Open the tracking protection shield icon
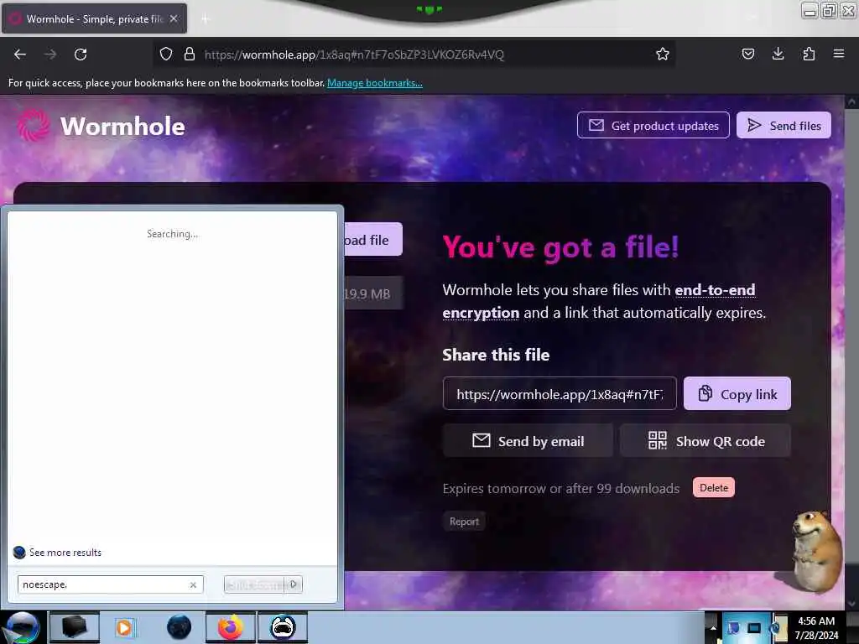This screenshot has width=859, height=644. [x=166, y=55]
